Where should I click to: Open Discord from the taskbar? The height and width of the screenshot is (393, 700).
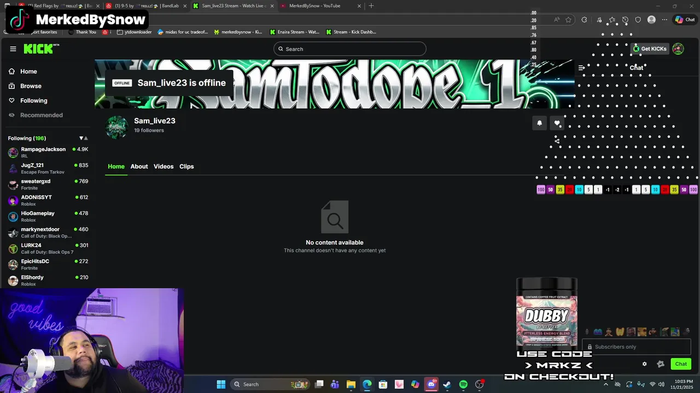pos(431,384)
